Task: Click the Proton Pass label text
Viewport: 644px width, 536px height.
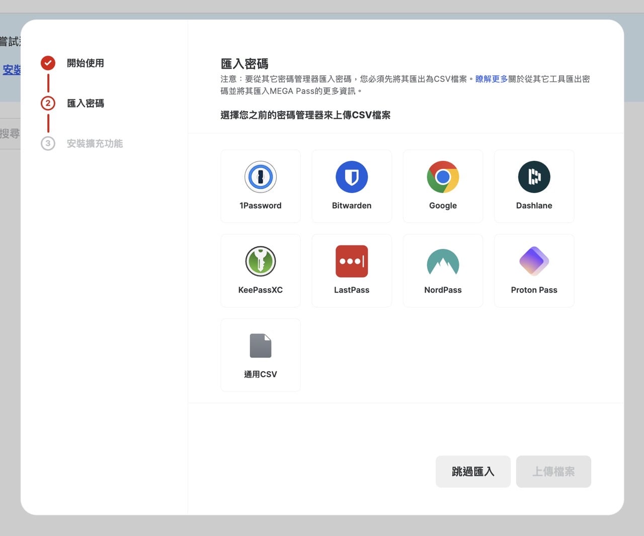Action: (x=534, y=290)
